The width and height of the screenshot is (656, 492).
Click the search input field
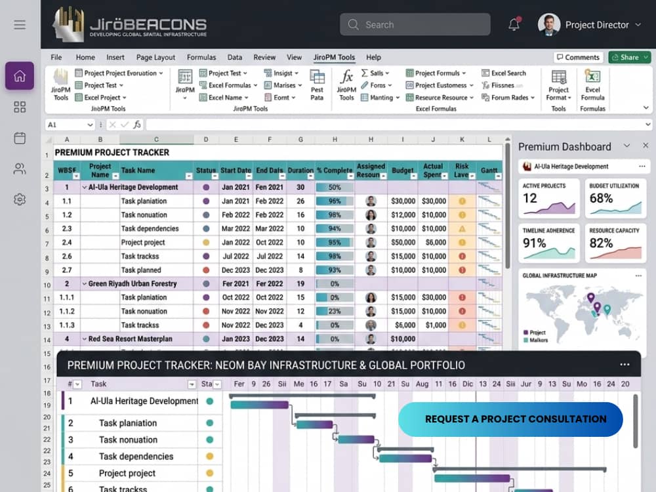pyautogui.click(x=415, y=25)
